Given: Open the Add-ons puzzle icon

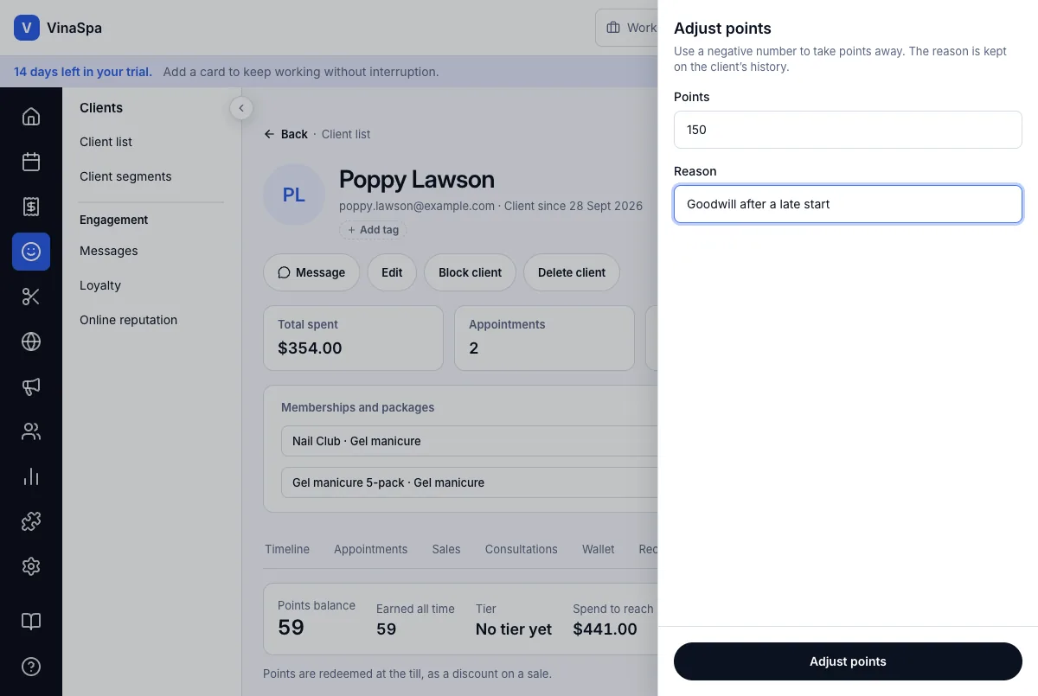Looking at the screenshot, I should (x=31, y=521).
